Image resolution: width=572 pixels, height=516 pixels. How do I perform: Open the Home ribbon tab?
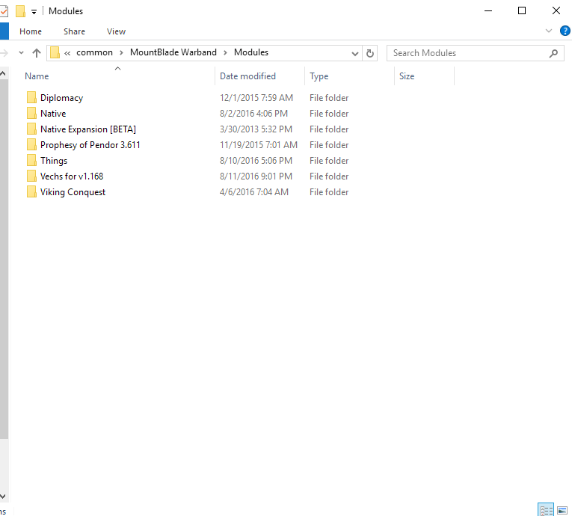(31, 31)
